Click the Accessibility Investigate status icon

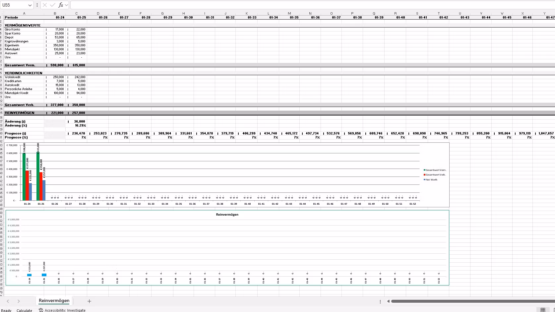[x=41, y=310]
